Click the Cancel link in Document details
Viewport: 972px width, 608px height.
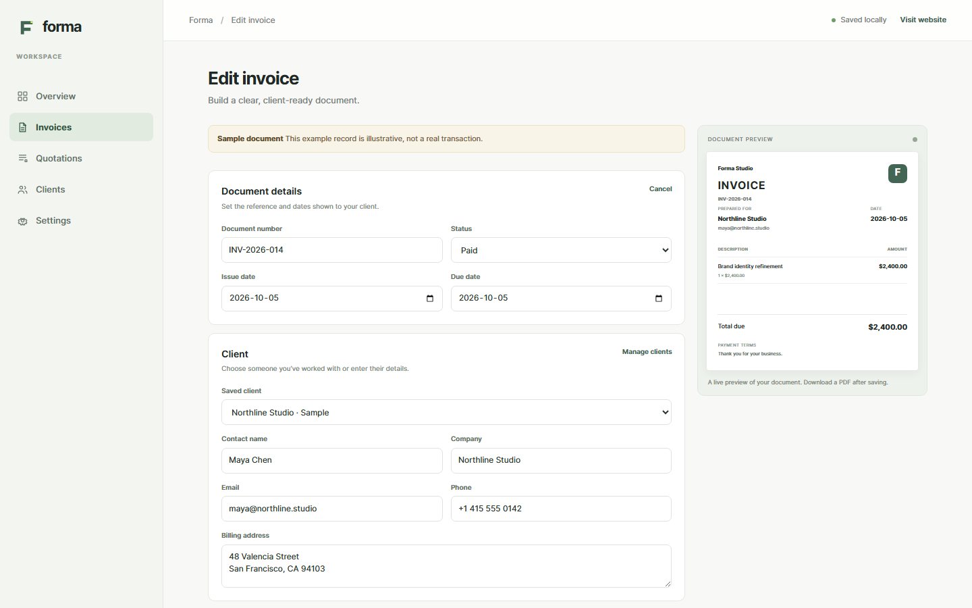[x=660, y=189]
